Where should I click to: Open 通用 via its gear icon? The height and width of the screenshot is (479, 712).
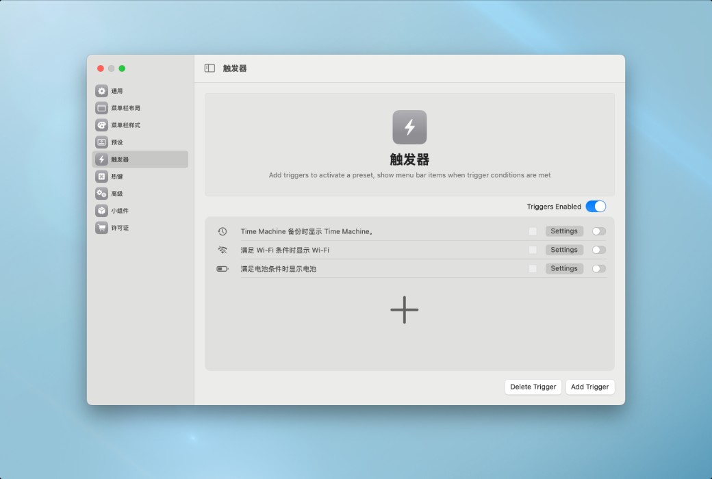click(x=102, y=91)
